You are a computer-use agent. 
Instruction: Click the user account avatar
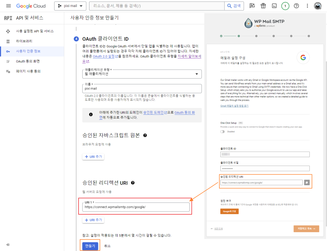coord(318,6)
